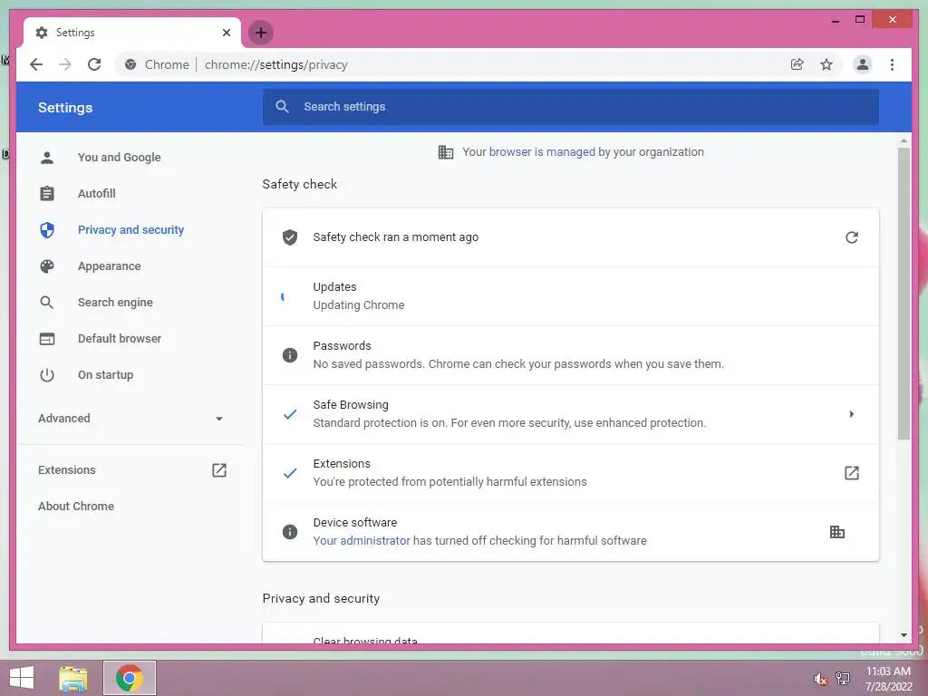Screen dimensions: 928x696
Task: Click the info icon next to Device software
Action: click(x=289, y=532)
